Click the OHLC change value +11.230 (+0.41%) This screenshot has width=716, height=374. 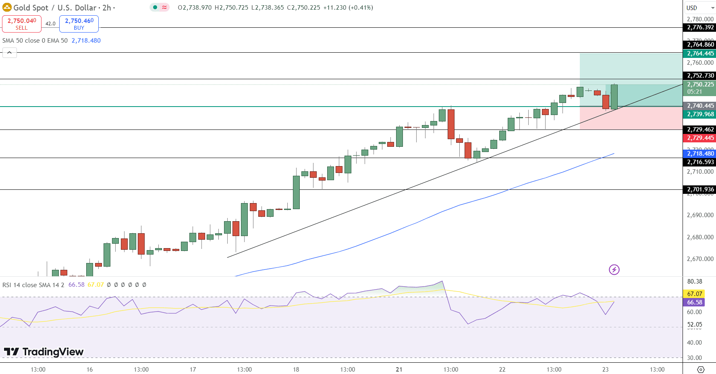pyautogui.click(x=348, y=8)
